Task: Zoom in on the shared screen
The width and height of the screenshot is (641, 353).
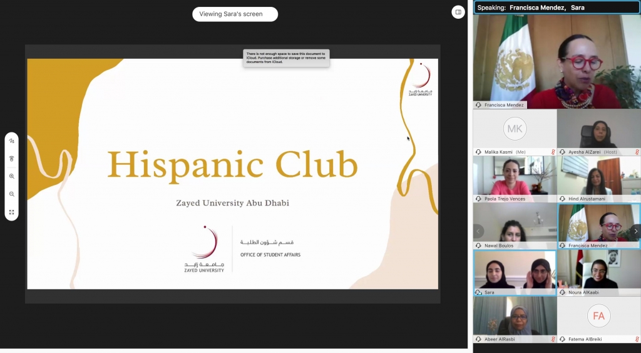Action: (x=11, y=176)
